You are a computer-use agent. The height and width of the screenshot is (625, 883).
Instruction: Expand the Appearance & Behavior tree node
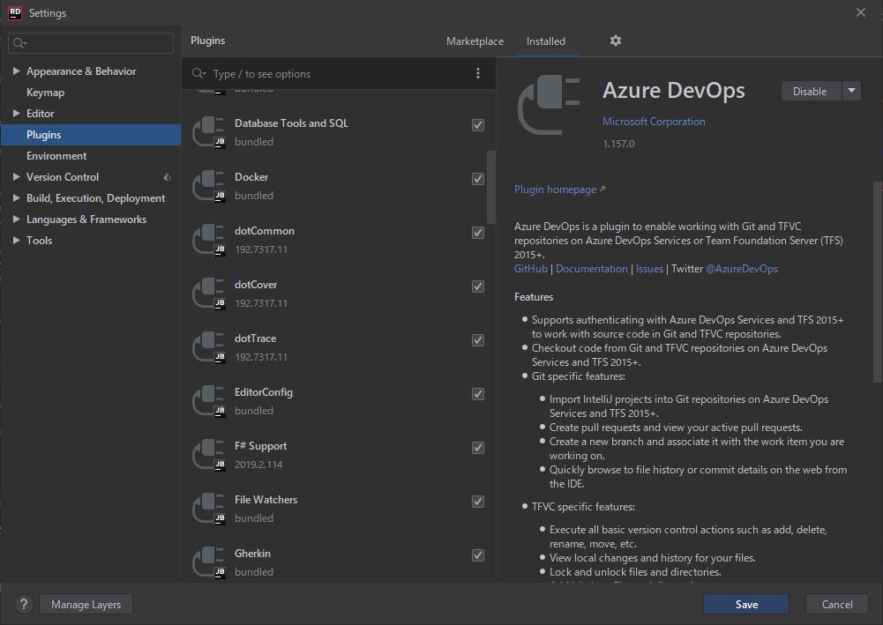(x=16, y=71)
